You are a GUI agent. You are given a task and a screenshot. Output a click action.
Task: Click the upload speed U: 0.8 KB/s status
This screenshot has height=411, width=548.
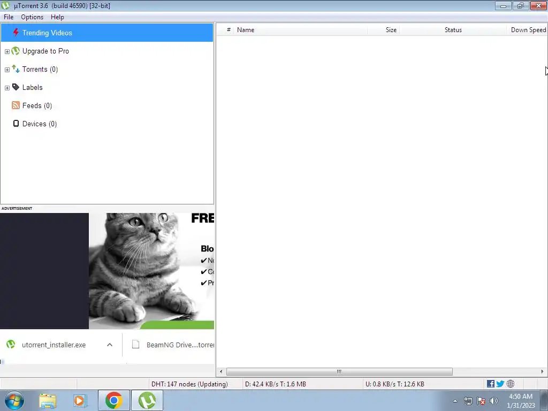click(x=395, y=384)
